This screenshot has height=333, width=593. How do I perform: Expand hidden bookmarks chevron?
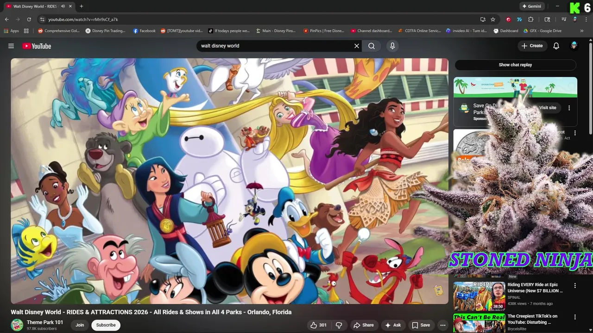click(582, 31)
